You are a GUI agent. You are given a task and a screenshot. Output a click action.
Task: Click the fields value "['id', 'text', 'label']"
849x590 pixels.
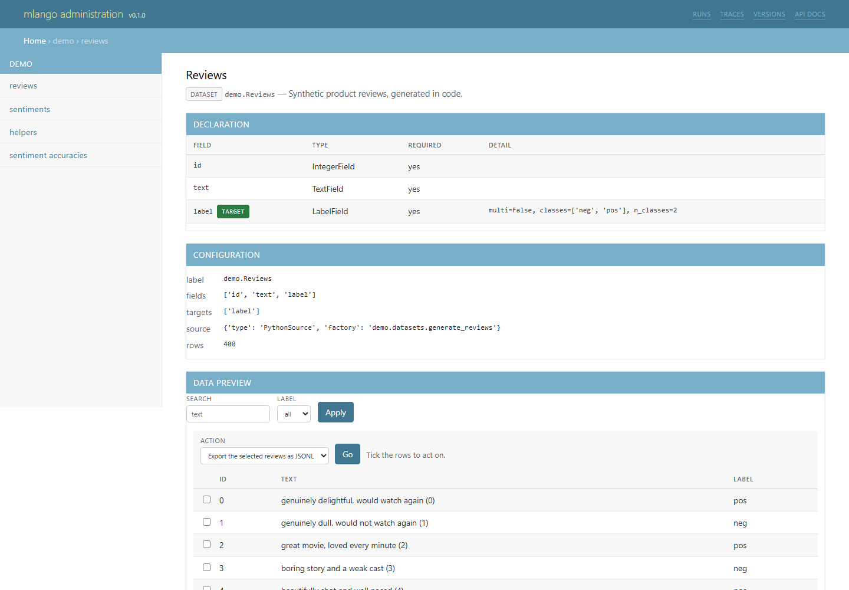(x=269, y=294)
